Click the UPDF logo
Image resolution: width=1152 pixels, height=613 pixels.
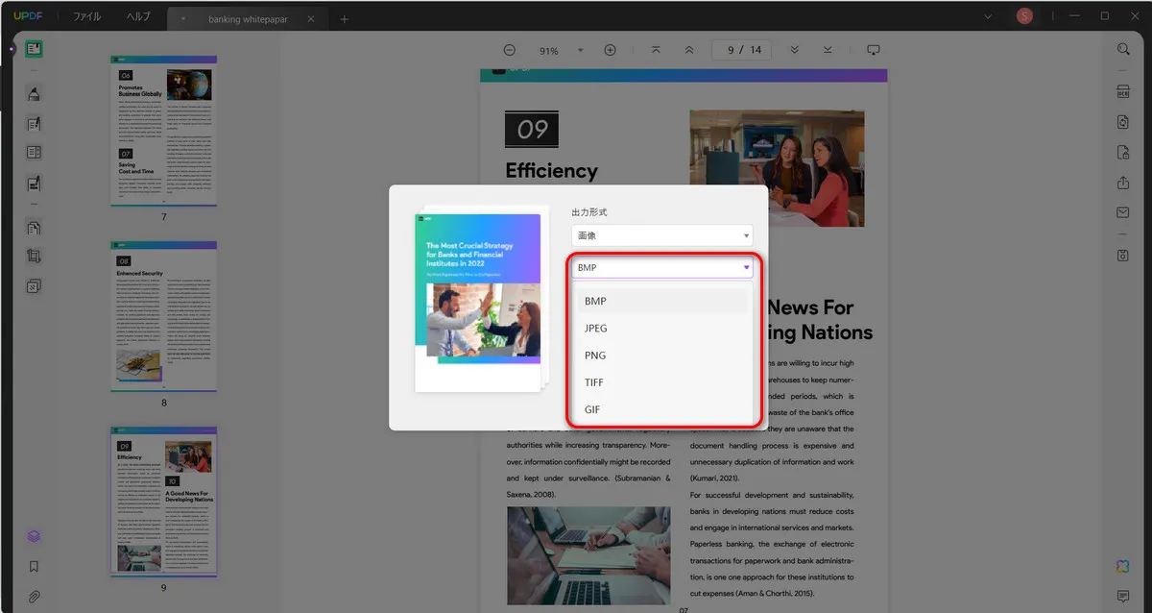tap(26, 16)
